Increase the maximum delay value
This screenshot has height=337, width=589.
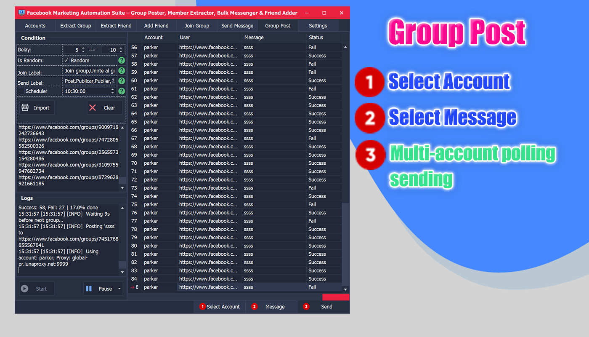coord(121,48)
